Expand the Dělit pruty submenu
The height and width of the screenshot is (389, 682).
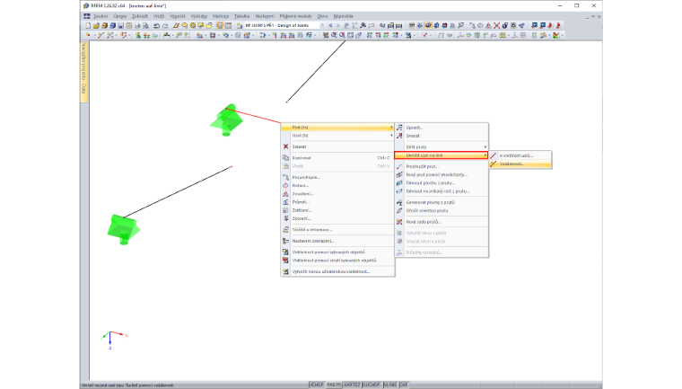442,146
